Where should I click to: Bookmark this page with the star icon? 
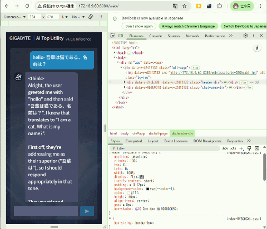tap(184, 6)
